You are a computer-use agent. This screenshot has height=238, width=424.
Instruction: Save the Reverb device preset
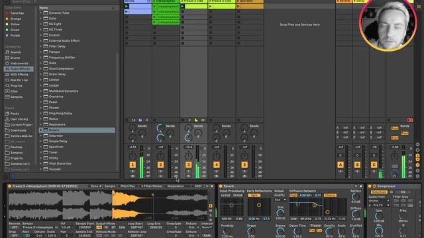click(x=360, y=186)
